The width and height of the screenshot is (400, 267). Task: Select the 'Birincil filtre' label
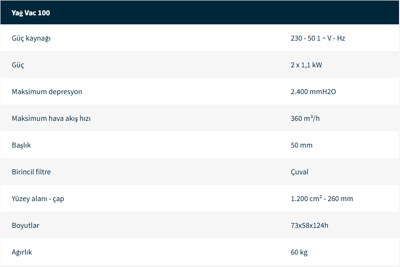point(31,172)
